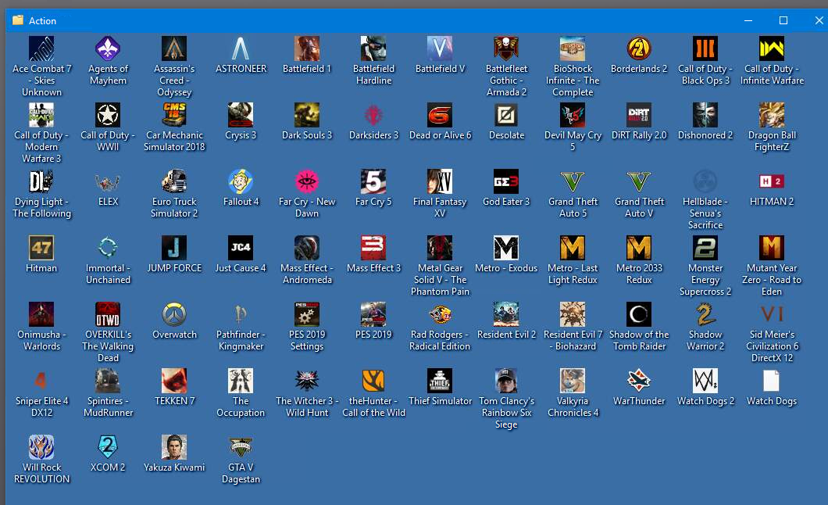Screen dimensions: 828x505
Task: Select the Overwatch icon
Action: point(174,315)
